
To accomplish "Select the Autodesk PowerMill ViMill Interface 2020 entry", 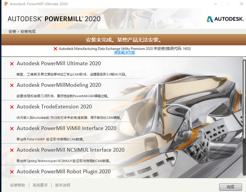I will (x=67, y=128).
